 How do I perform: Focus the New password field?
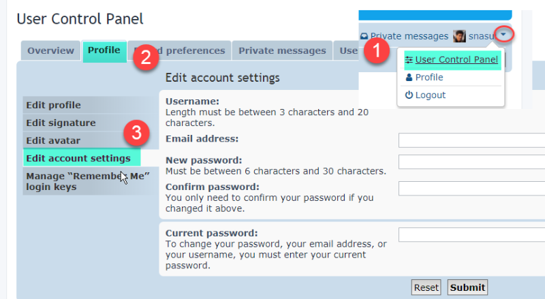pyautogui.click(x=471, y=162)
